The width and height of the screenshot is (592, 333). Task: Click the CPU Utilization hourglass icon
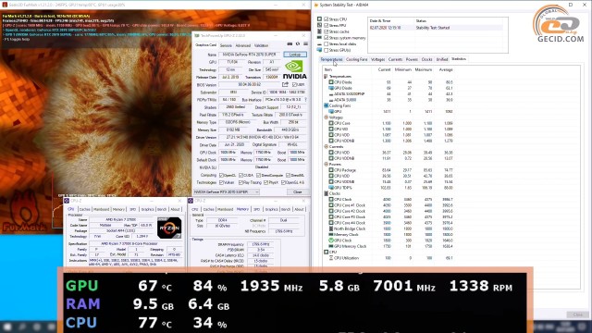click(x=331, y=258)
